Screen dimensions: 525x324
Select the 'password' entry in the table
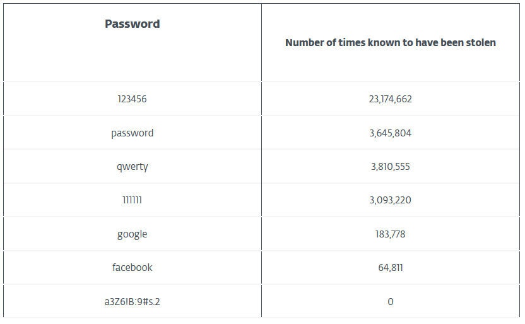[132, 133]
